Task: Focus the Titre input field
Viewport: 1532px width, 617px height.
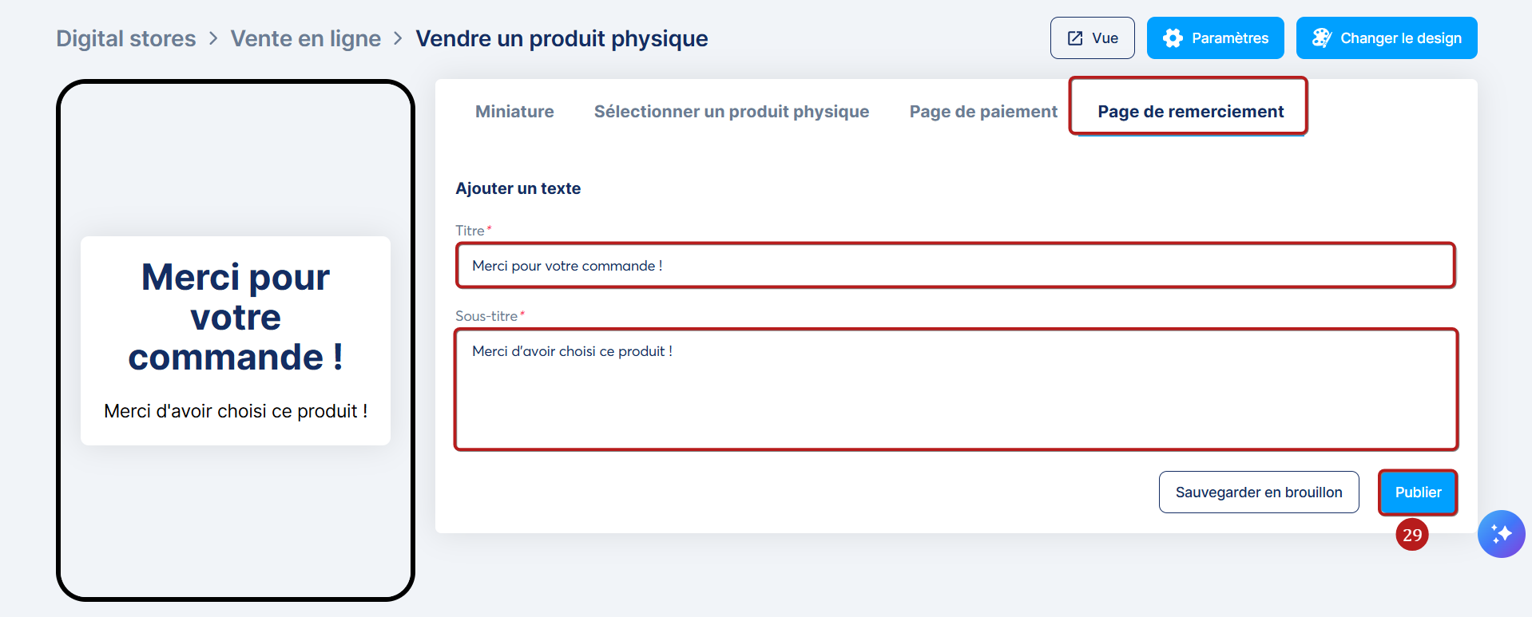Action: tap(955, 266)
